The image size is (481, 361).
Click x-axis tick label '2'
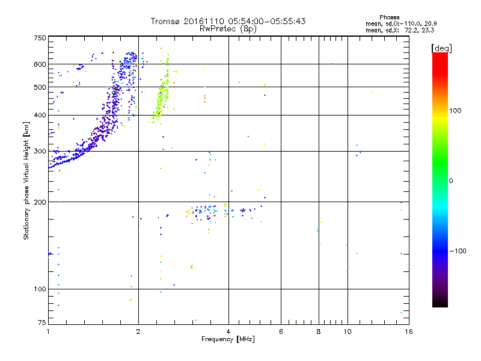pos(138,332)
